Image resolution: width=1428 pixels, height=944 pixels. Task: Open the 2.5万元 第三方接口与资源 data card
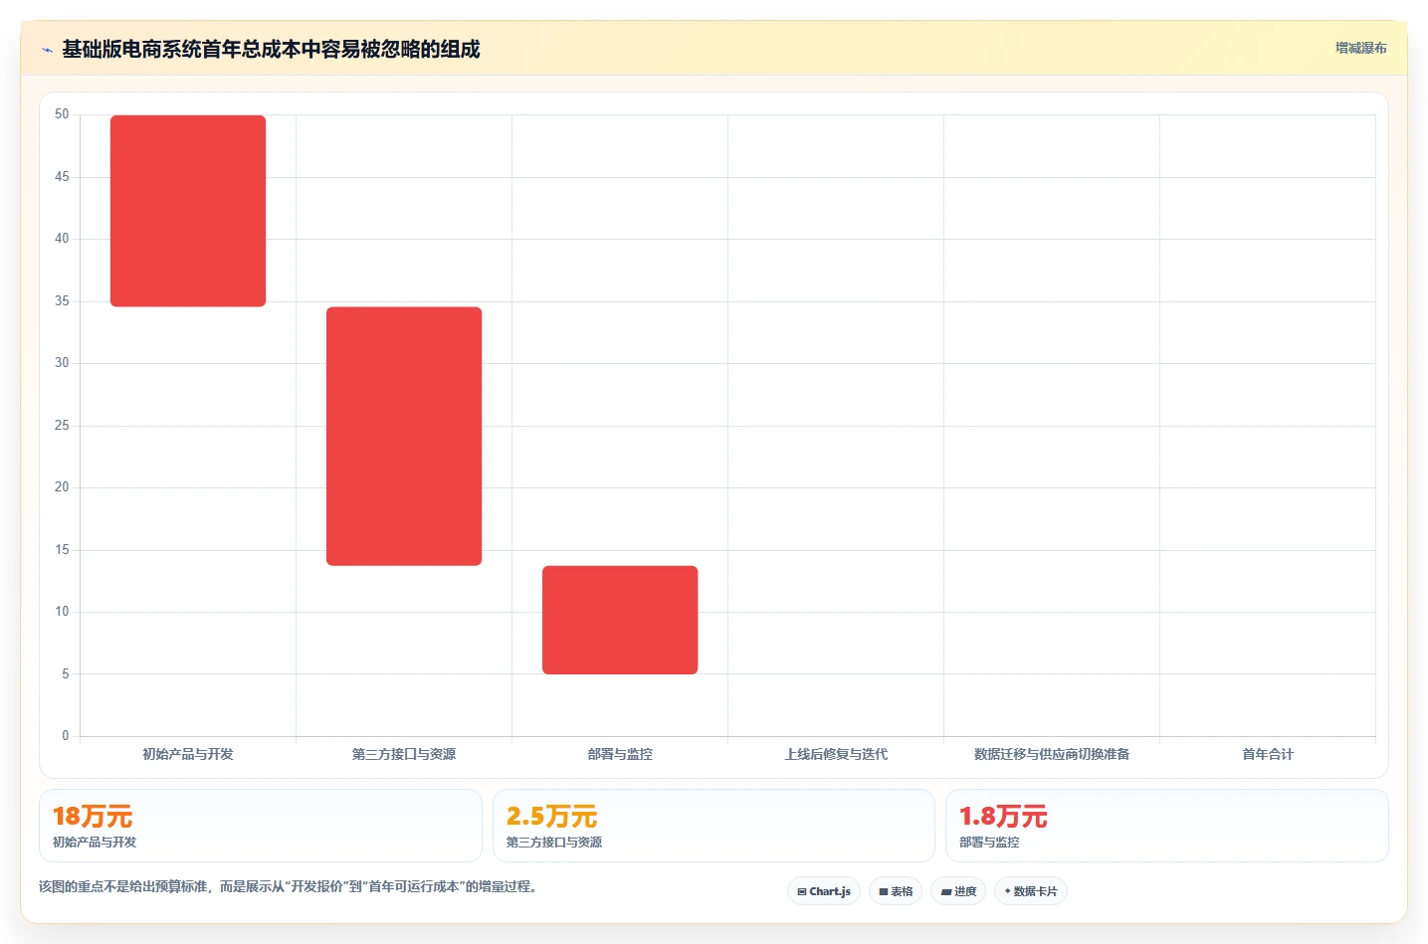click(714, 826)
